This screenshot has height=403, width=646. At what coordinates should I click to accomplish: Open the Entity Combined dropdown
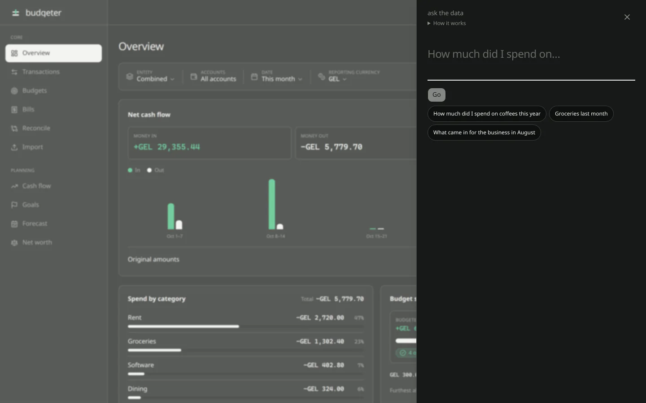tap(151, 77)
